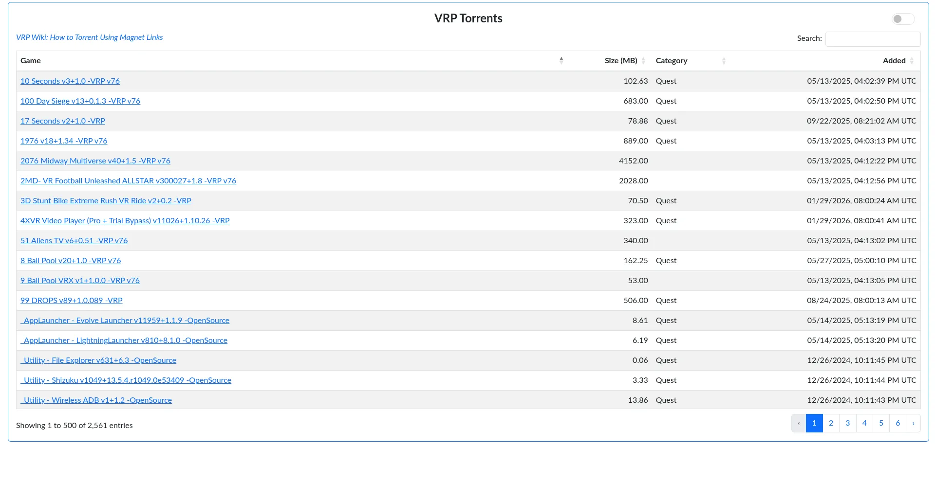
Task: Open the 17 Seconds v2+1.0 link
Action: [x=63, y=121]
